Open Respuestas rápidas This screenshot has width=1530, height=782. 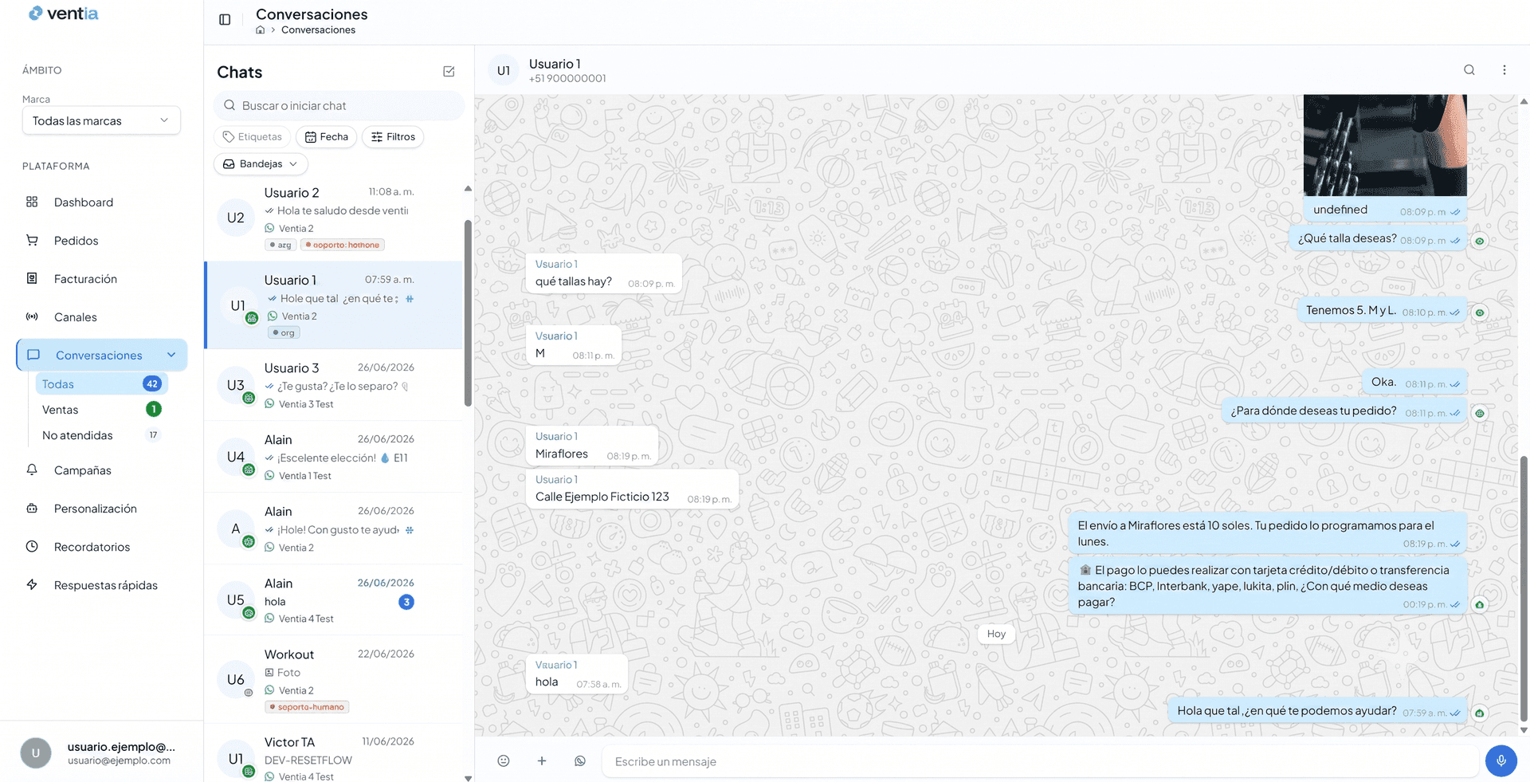point(106,585)
